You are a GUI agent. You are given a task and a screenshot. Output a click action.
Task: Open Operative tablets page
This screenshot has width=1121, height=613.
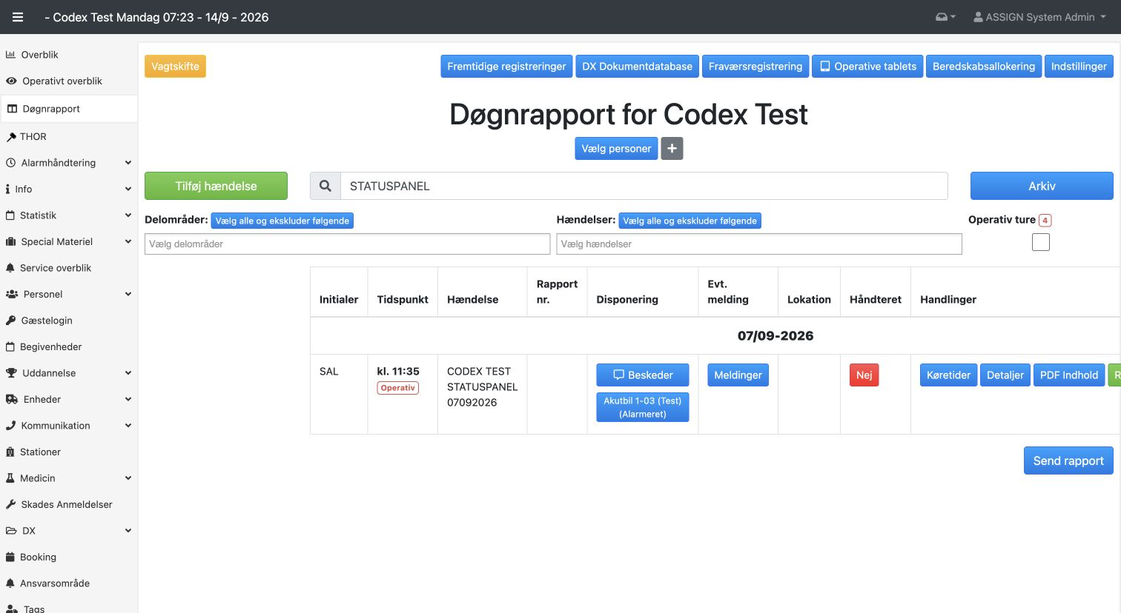(867, 66)
